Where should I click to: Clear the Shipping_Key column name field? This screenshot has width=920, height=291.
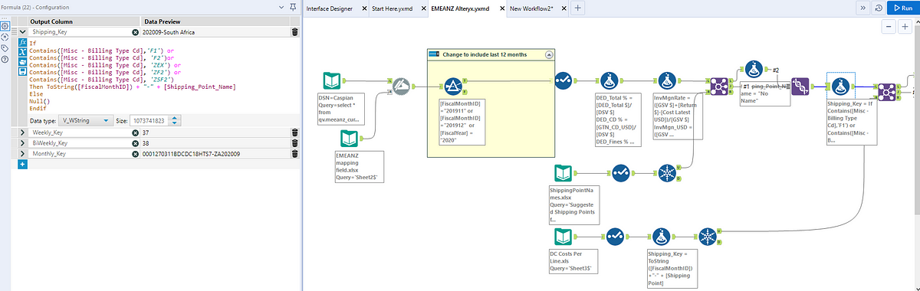(135, 32)
